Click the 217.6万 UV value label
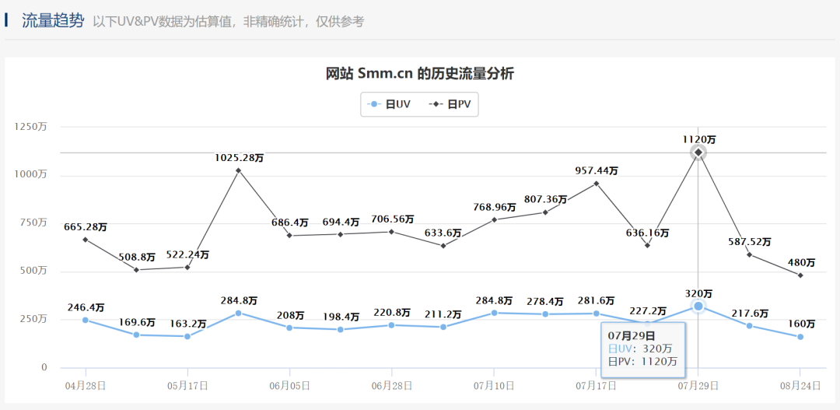This screenshot has width=840, height=410. coord(750,314)
